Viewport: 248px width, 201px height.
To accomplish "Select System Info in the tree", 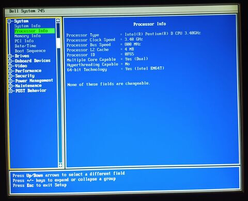I will (27, 26).
